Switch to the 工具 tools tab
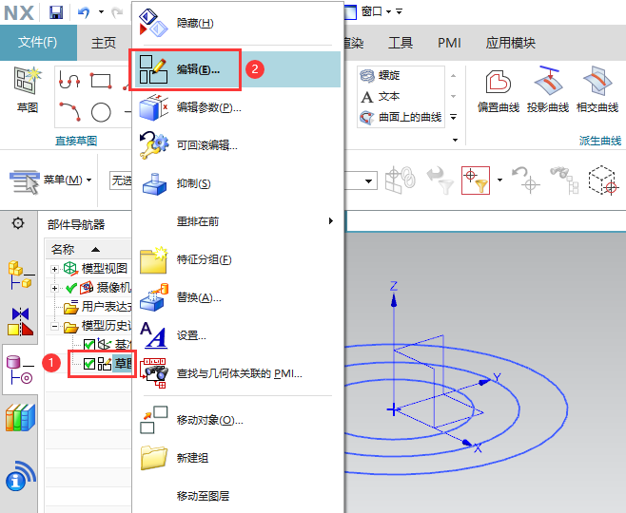The image size is (626, 513). coord(401,43)
